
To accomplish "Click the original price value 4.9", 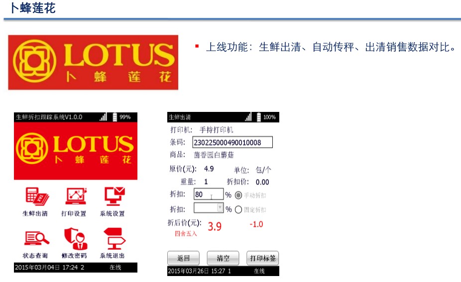I will tap(209, 169).
